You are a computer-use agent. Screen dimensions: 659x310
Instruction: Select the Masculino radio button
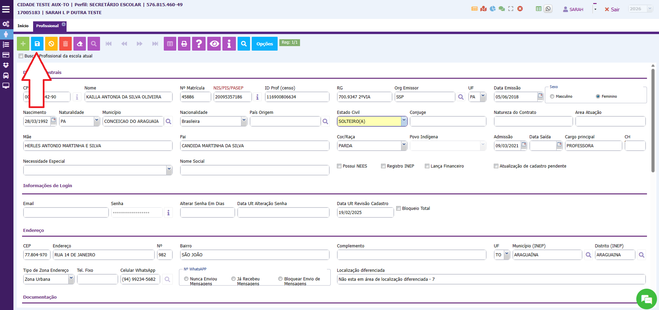552,96
